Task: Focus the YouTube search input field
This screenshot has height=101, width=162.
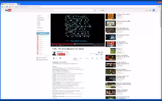Action: (x=74, y=10)
